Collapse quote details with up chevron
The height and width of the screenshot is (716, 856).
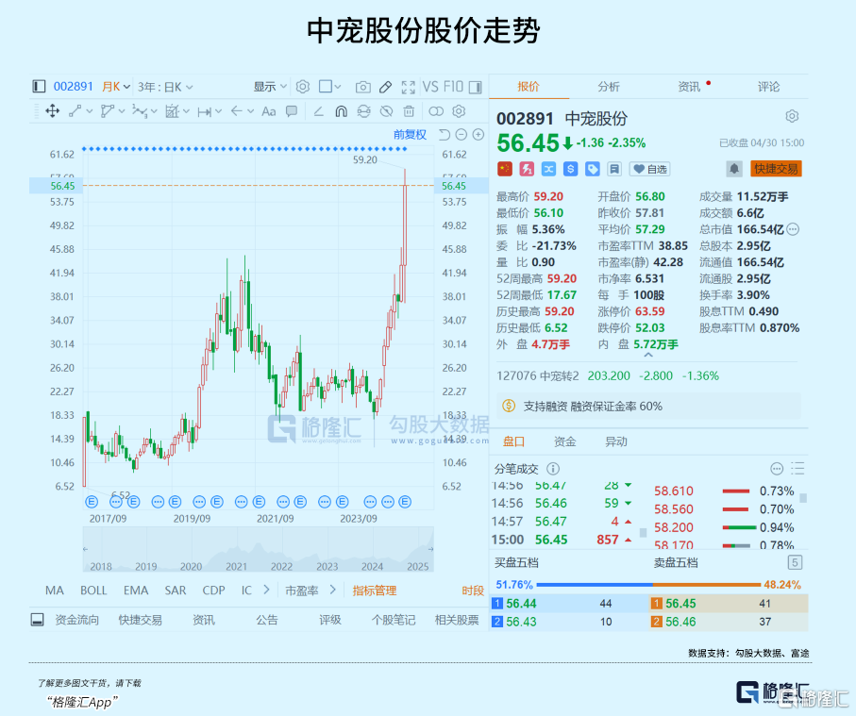click(x=648, y=355)
